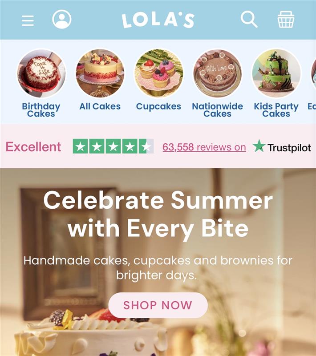This screenshot has width=316, height=356.
Task: Open the shopping basket
Action: [x=286, y=19]
